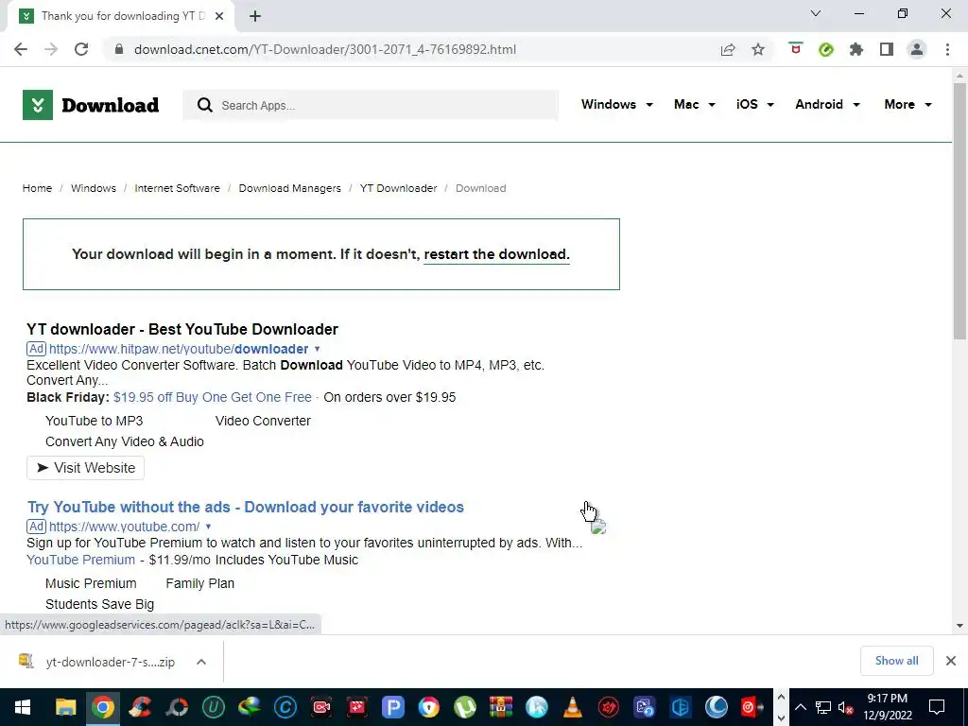968x726 pixels.
Task: Open the Chrome three-dot menu
Action: point(947,49)
